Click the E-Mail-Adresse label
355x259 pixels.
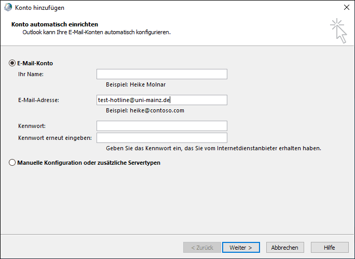coord(38,100)
